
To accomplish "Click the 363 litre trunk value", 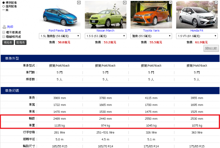I will [x=197, y=132].
